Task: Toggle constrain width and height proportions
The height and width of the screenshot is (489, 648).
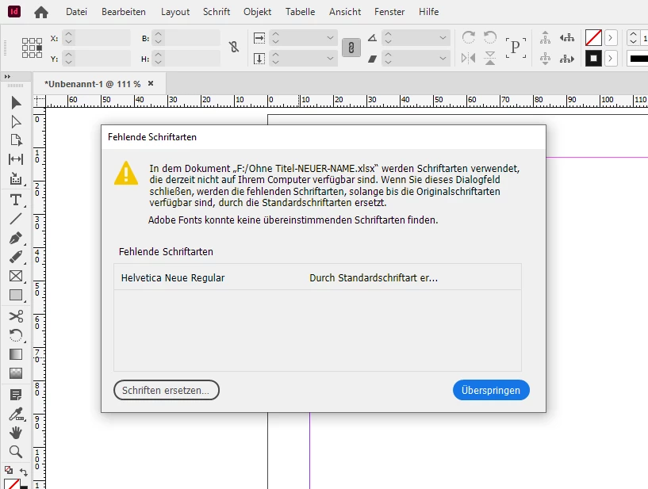Action: [234, 48]
